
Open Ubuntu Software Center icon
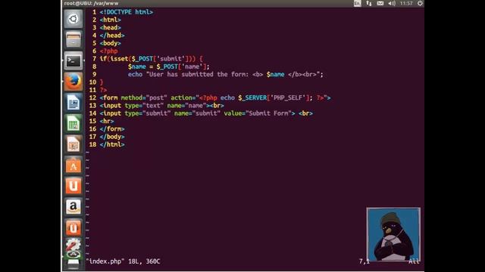(74, 165)
